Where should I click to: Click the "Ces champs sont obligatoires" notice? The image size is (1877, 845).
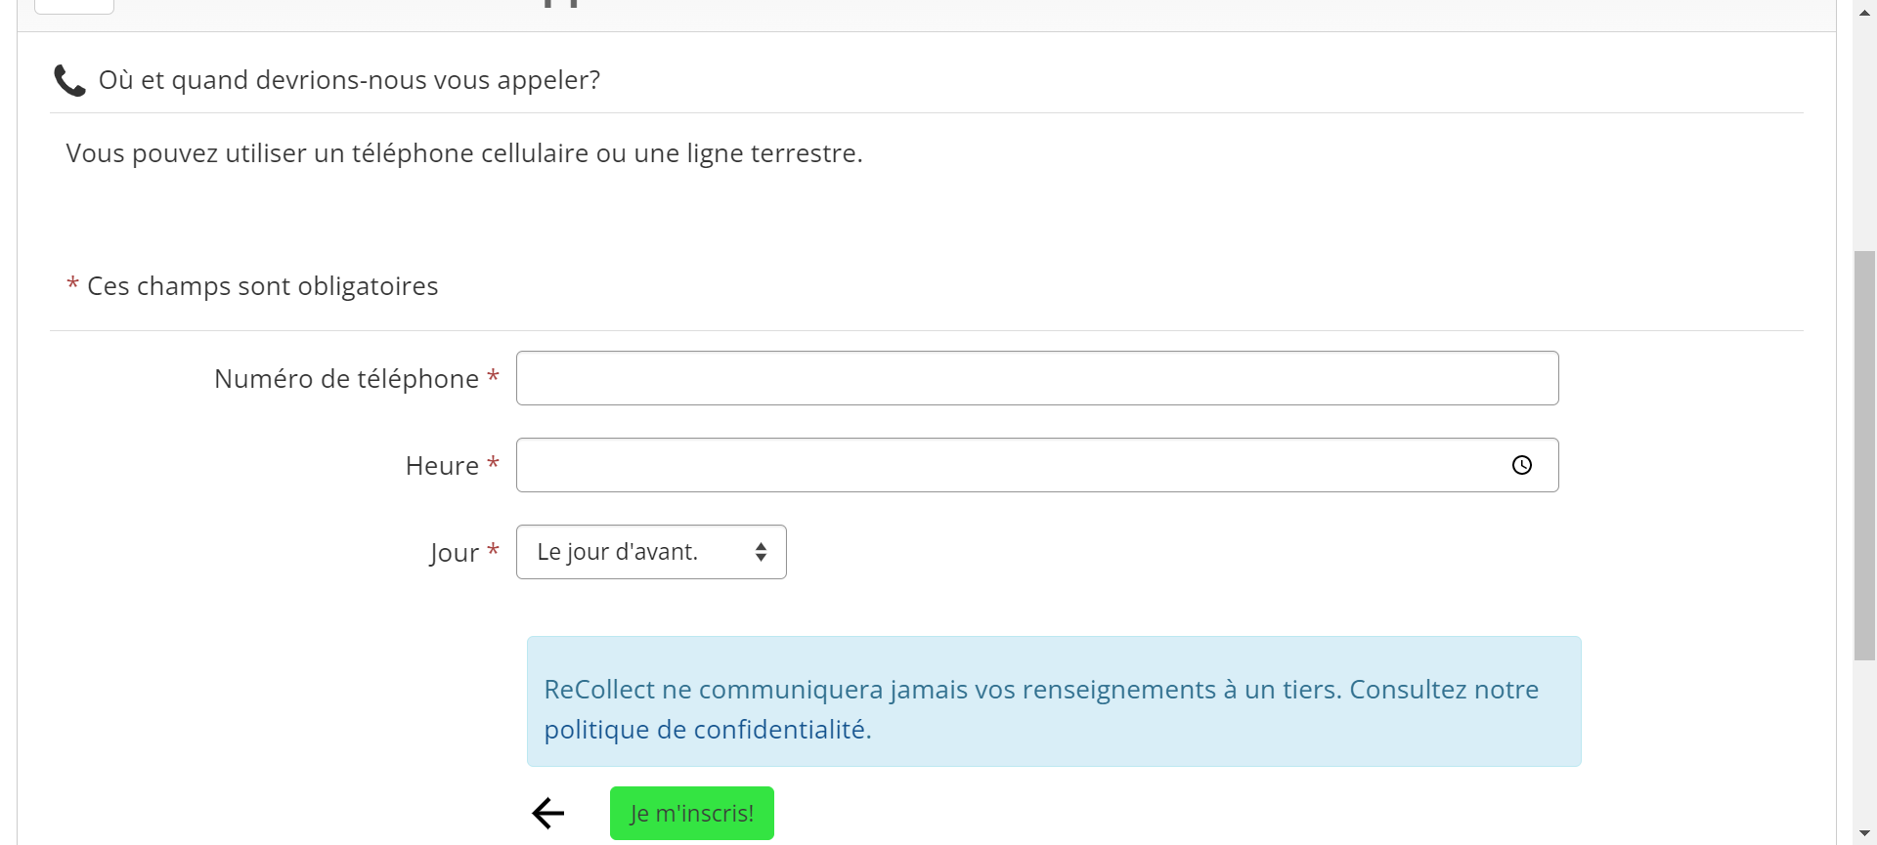click(x=262, y=286)
